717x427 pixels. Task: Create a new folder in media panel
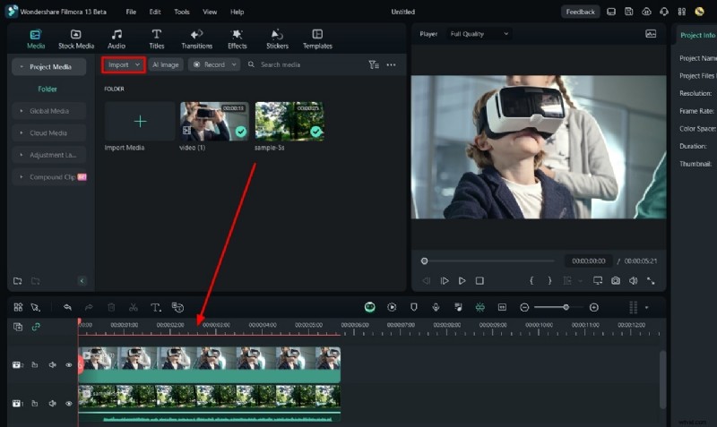17,281
